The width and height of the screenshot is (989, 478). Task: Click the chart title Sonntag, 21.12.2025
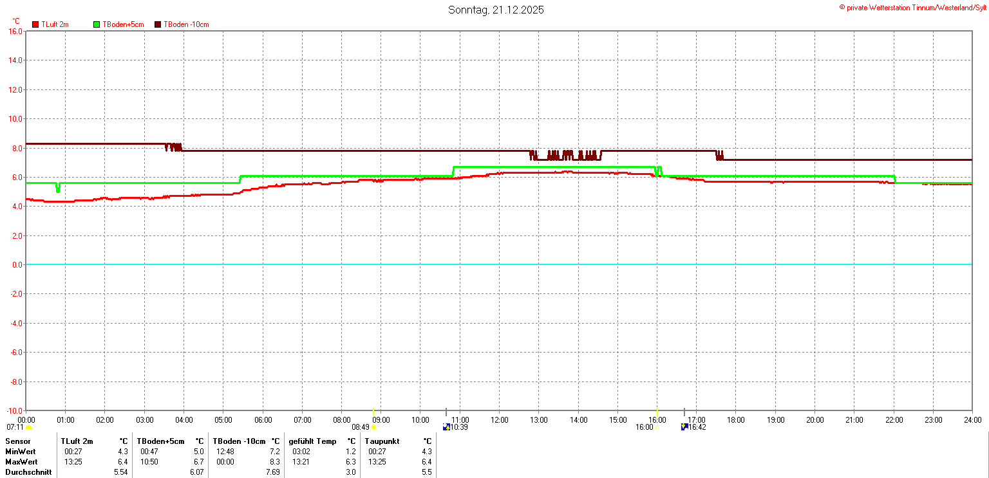click(x=496, y=10)
